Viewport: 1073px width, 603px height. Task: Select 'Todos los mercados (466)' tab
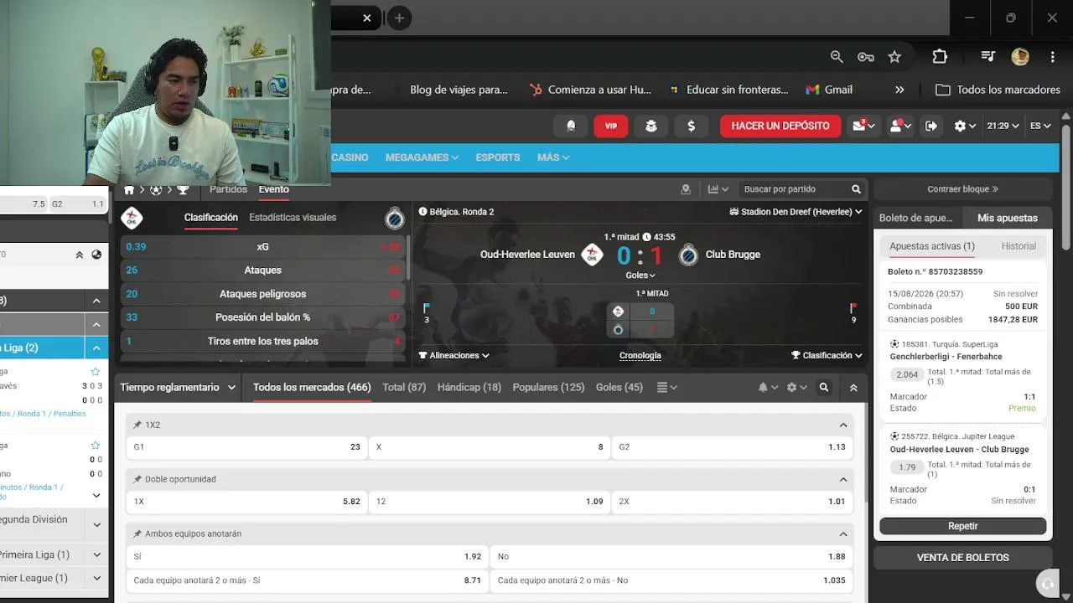click(312, 387)
